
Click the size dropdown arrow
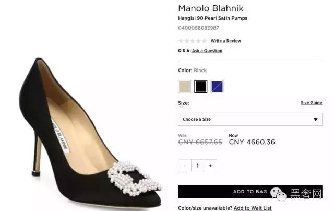(315, 119)
